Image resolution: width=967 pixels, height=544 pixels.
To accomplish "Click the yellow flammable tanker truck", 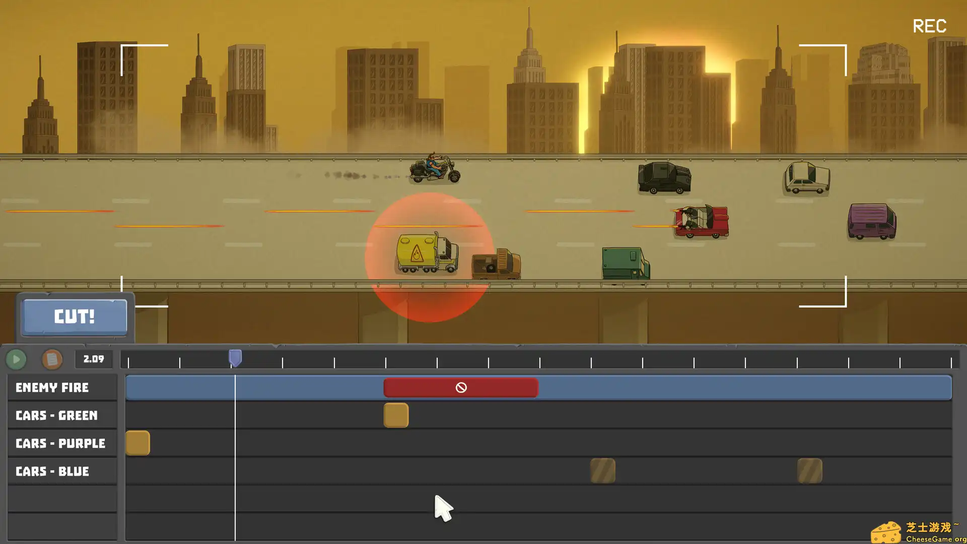I will pyautogui.click(x=426, y=253).
